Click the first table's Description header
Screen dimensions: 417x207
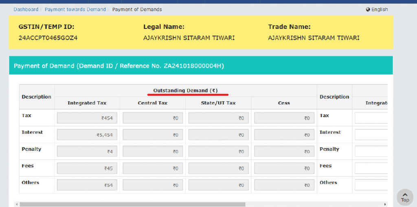point(36,97)
